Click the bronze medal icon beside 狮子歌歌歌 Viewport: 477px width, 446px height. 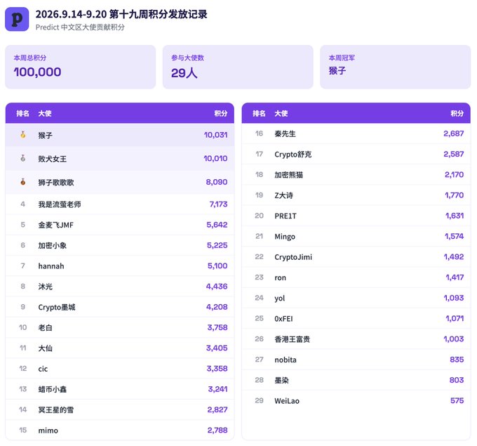(23, 182)
